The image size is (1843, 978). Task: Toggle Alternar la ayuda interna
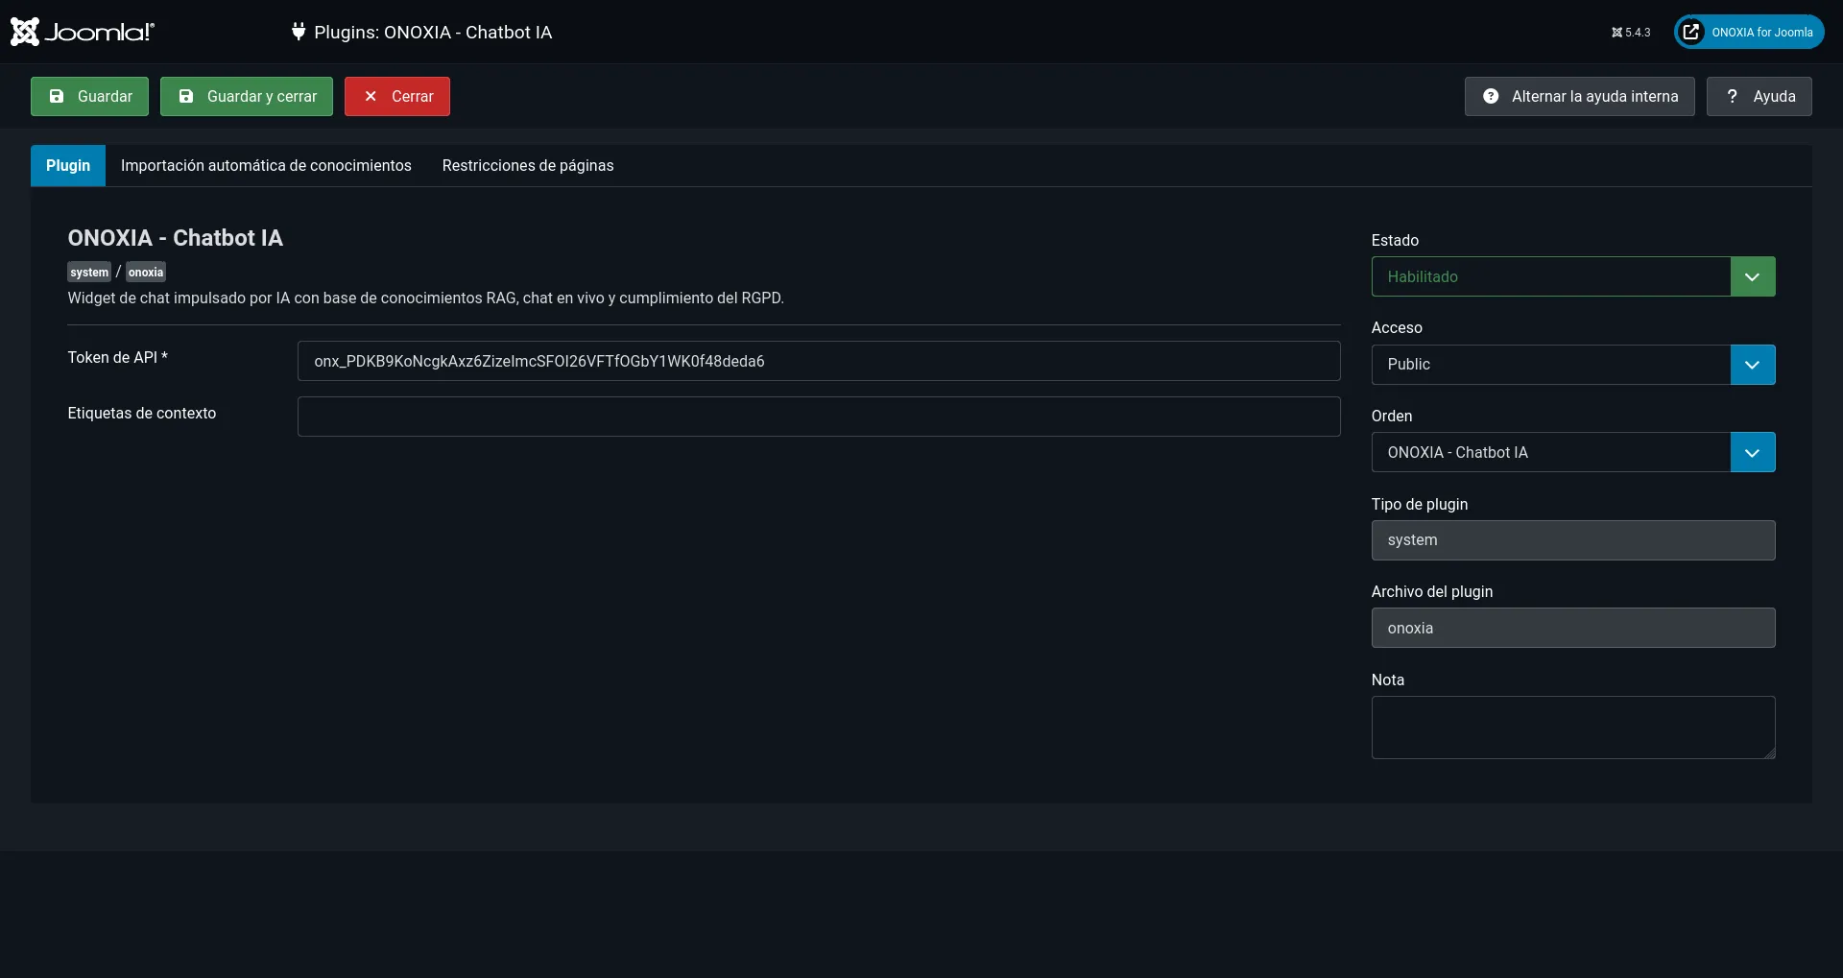coord(1580,96)
